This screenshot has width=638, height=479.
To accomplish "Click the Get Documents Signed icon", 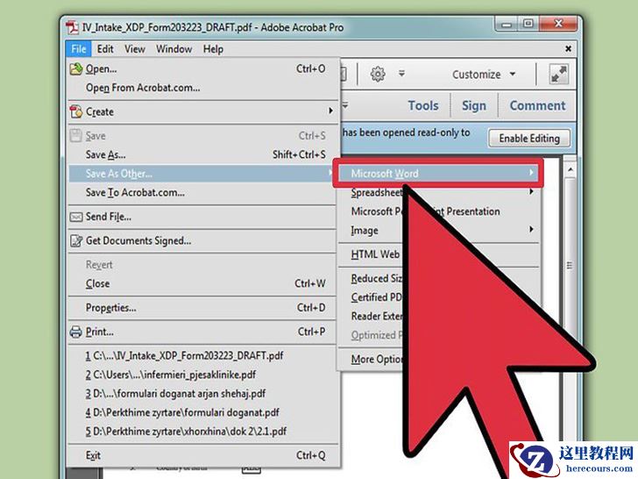I will pos(75,240).
